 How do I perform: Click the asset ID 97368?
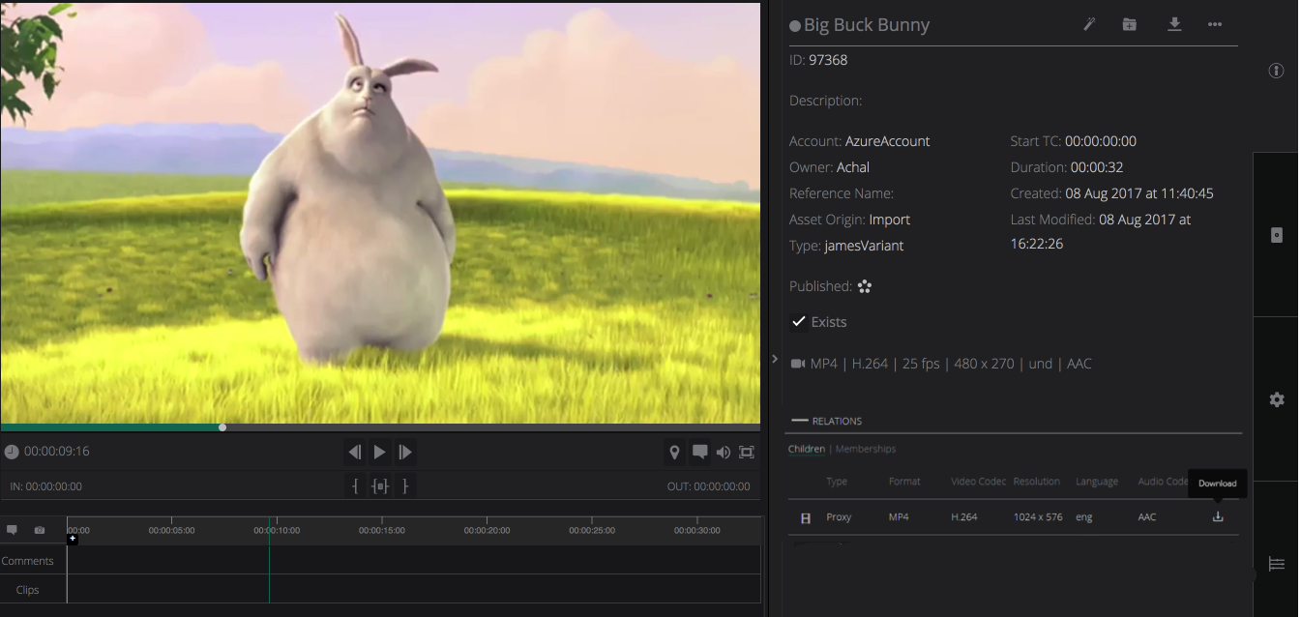[x=828, y=60]
